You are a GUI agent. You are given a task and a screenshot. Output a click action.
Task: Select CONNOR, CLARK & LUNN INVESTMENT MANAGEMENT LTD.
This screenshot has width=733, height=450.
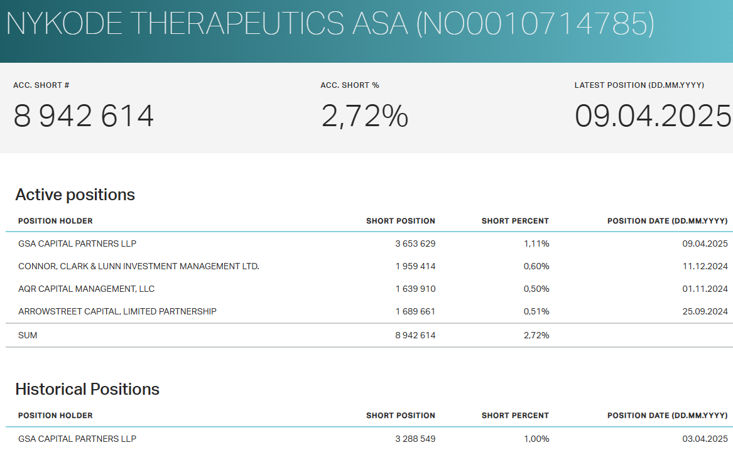(x=138, y=266)
